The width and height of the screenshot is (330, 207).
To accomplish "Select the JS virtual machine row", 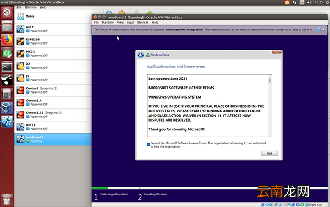I will click(x=53, y=78).
